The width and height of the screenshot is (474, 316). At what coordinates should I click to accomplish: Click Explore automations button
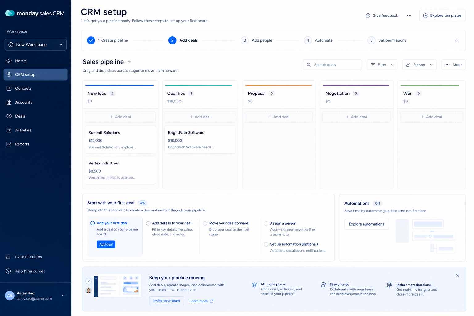pyautogui.click(x=367, y=224)
